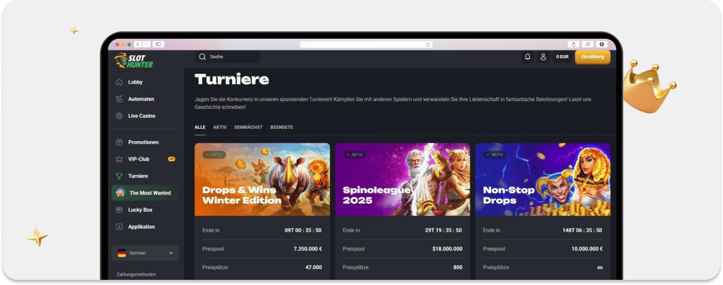723x285 pixels.
Task: Select the ALLE tab
Action: [x=200, y=128]
